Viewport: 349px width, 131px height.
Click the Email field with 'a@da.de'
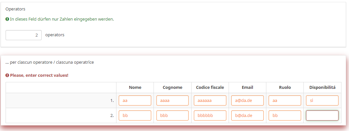pyautogui.click(x=247, y=101)
